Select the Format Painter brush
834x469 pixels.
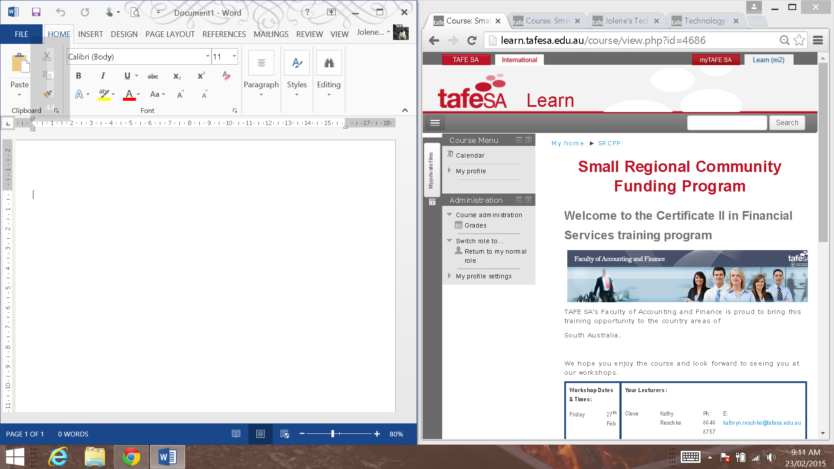pyautogui.click(x=47, y=94)
